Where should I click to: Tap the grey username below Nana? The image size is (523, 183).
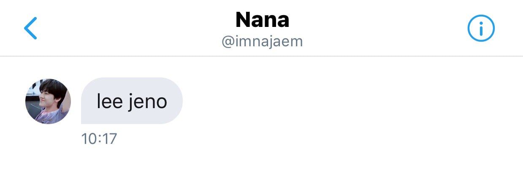[x=262, y=41]
